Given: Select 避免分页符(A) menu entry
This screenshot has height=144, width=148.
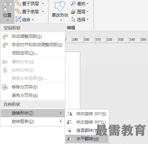Looking at the screenshot, I should point(33,95).
